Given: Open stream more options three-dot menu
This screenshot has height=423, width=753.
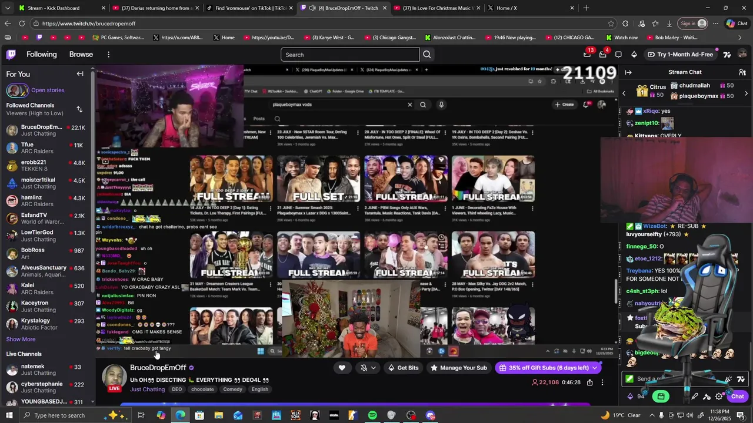Looking at the screenshot, I should 602,382.
